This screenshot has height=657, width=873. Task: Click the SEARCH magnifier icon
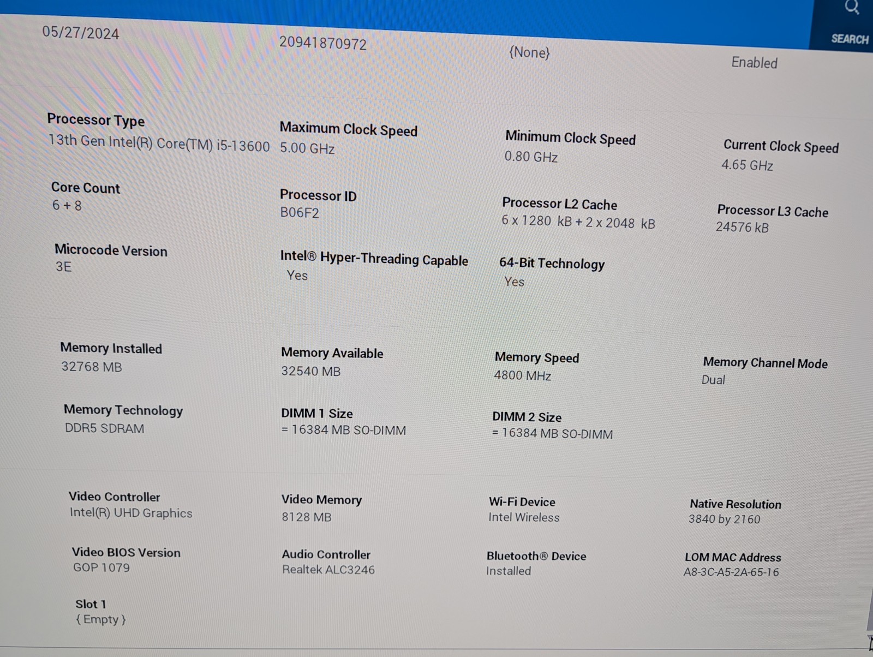click(x=852, y=8)
